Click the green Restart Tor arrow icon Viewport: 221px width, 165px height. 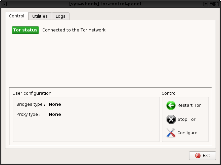(x=171, y=105)
